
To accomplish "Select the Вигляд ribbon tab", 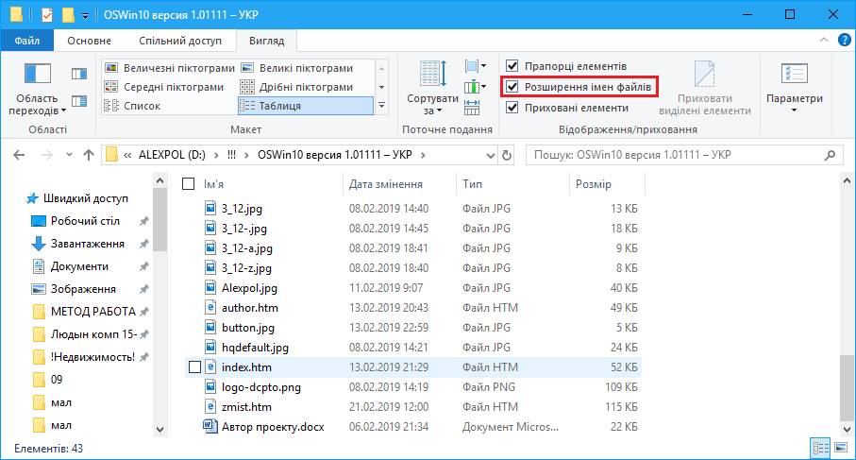I will click(266, 41).
